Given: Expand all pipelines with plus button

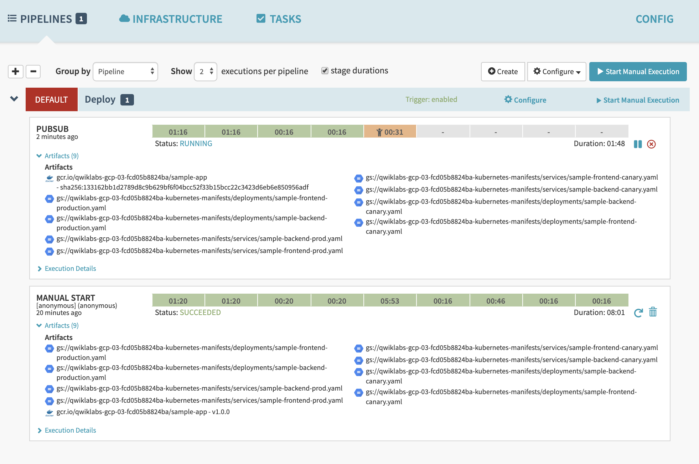Looking at the screenshot, I should [x=16, y=71].
